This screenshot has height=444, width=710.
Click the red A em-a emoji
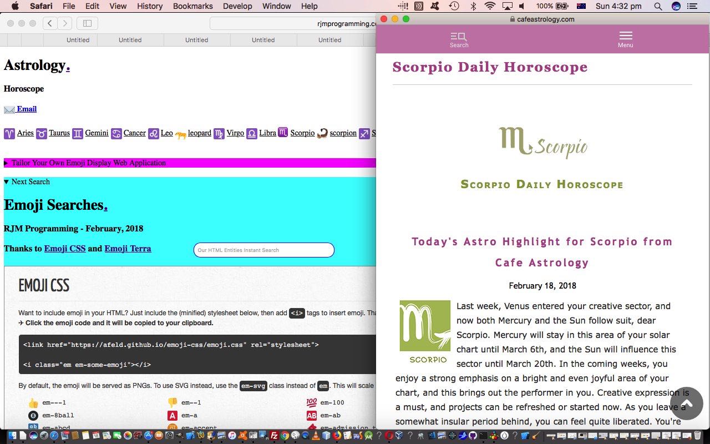[172, 416]
